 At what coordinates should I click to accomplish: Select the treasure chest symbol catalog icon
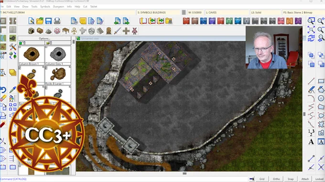40,31
